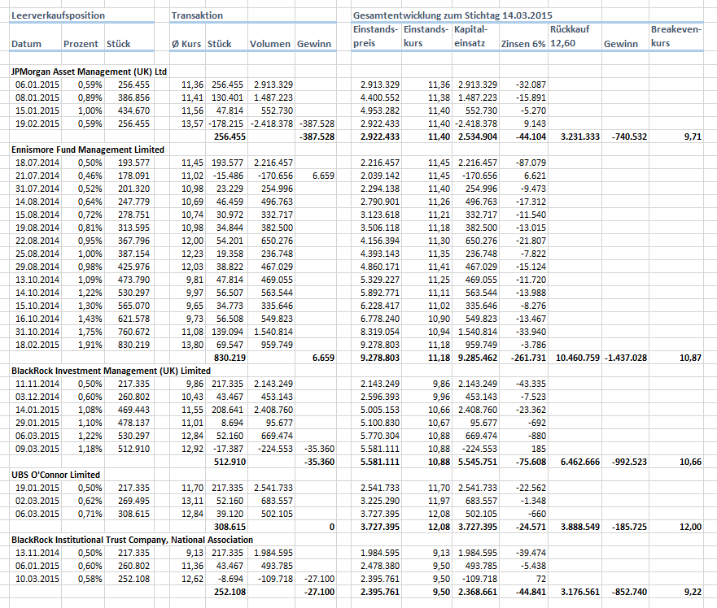Screen dimensions: 717x608
Task: Click the Transaktion header cell
Action: click(197, 15)
